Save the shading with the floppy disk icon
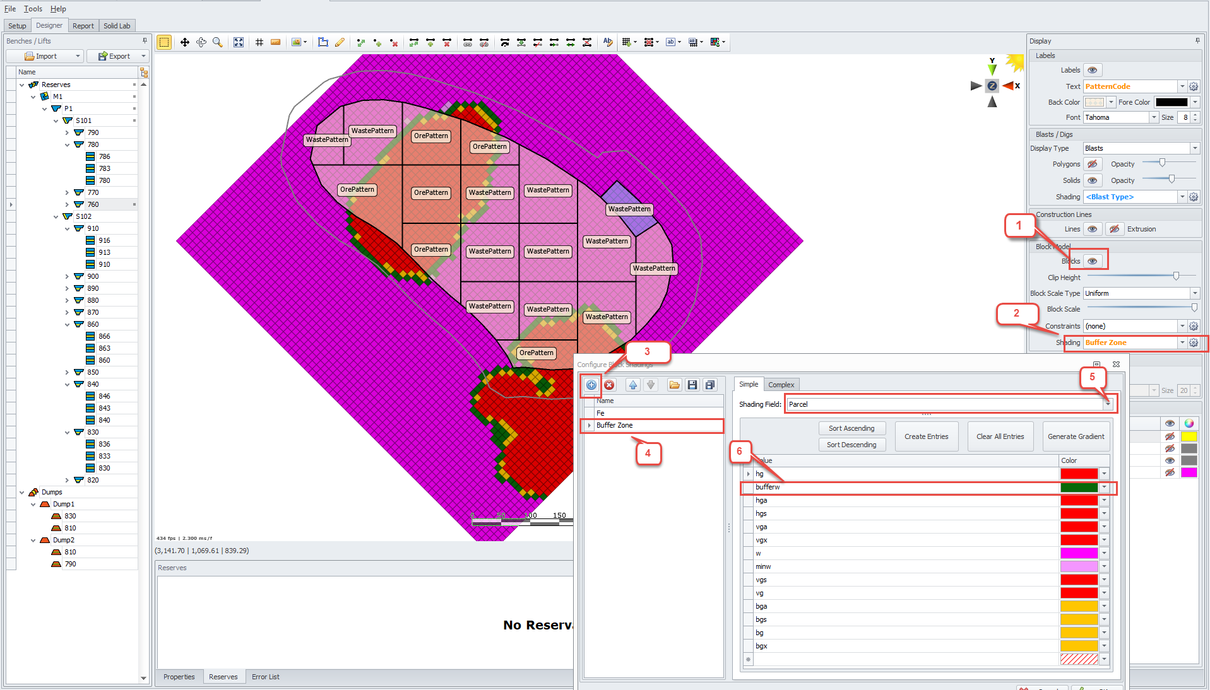This screenshot has height=690, width=1210. pyautogui.click(x=692, y=385)
